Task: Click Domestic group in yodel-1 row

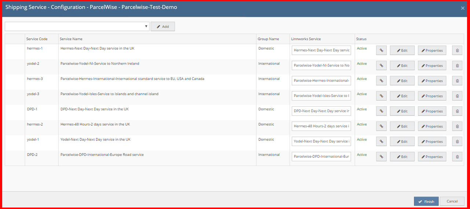Action: (266, 139)
